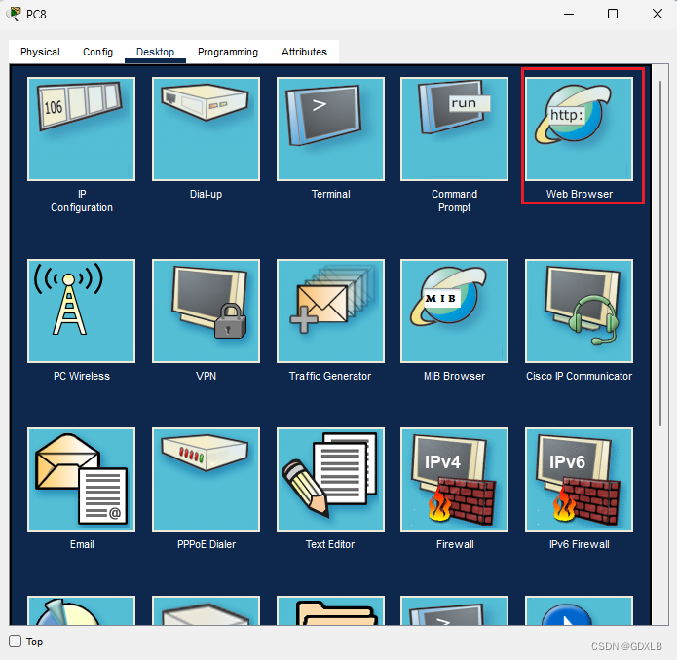Open the Command Prompt icon

pyautogui.click(x=454, y=128)
